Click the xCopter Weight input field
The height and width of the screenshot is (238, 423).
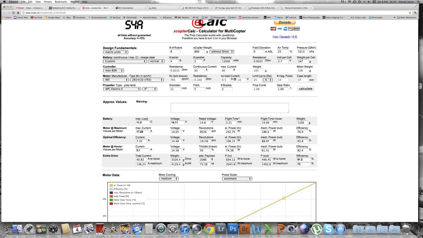[199, 52]
